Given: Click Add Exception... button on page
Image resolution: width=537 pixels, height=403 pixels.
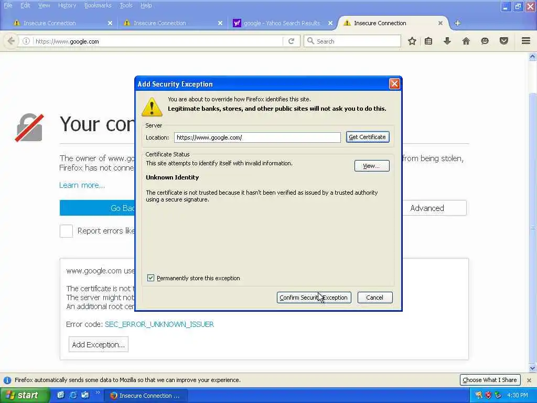Looking at the screenshot, I should click(99, 345).
